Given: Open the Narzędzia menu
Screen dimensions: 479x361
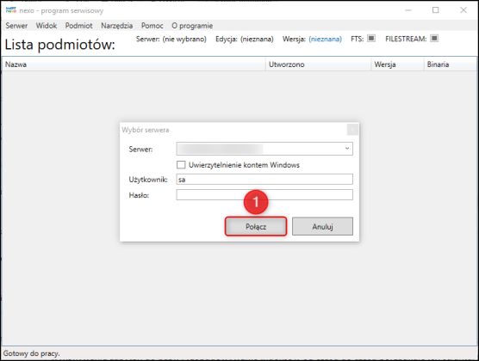Looking at the screenshot, I should [116, 26].
